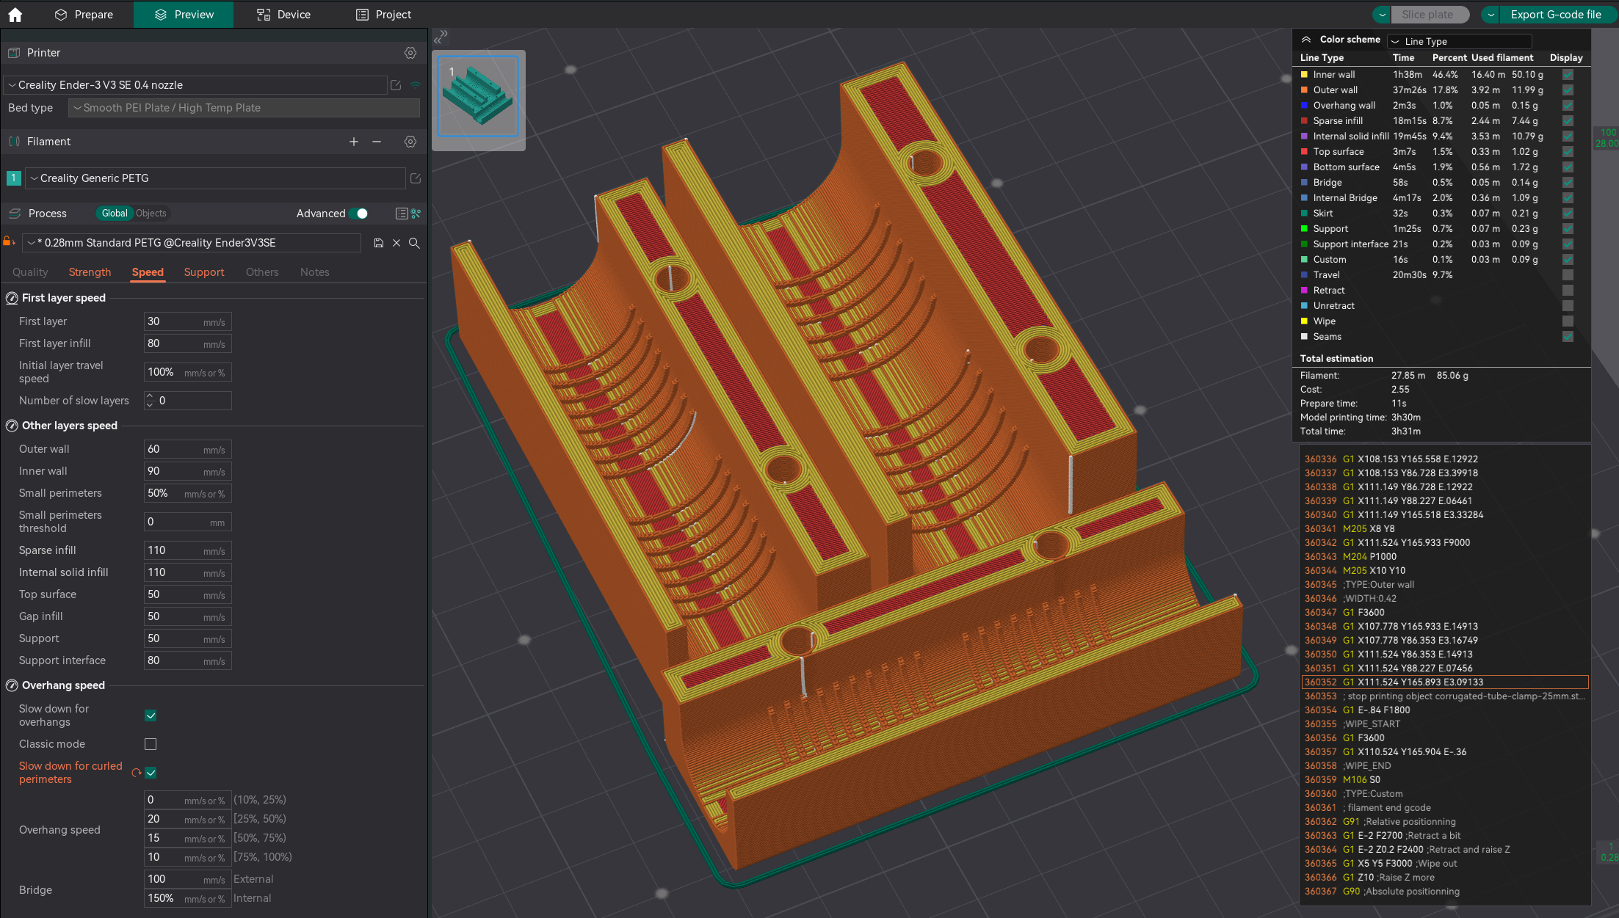This screenshot has width=1619, height=918.
Task: Open process preset dropdown
Action: 192,243
